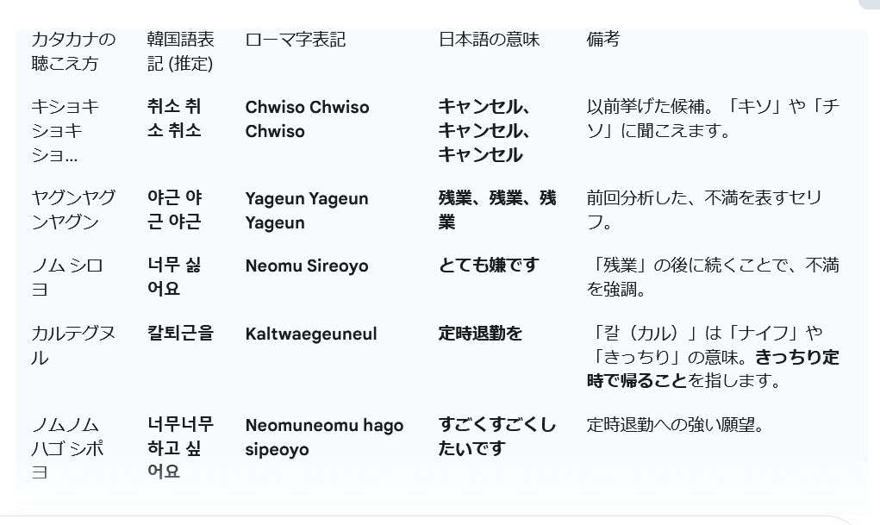Click the 日本語の意味 column header
Viewport: 880px width, 525px height.
489,40
